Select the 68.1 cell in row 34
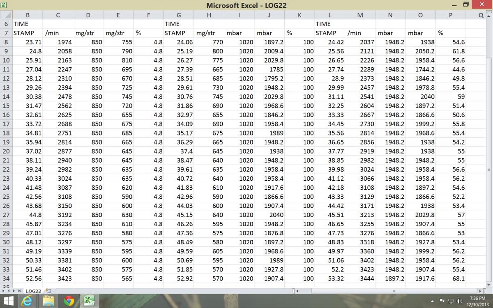This screenshot has width=493, height=308. click(451, 278)
